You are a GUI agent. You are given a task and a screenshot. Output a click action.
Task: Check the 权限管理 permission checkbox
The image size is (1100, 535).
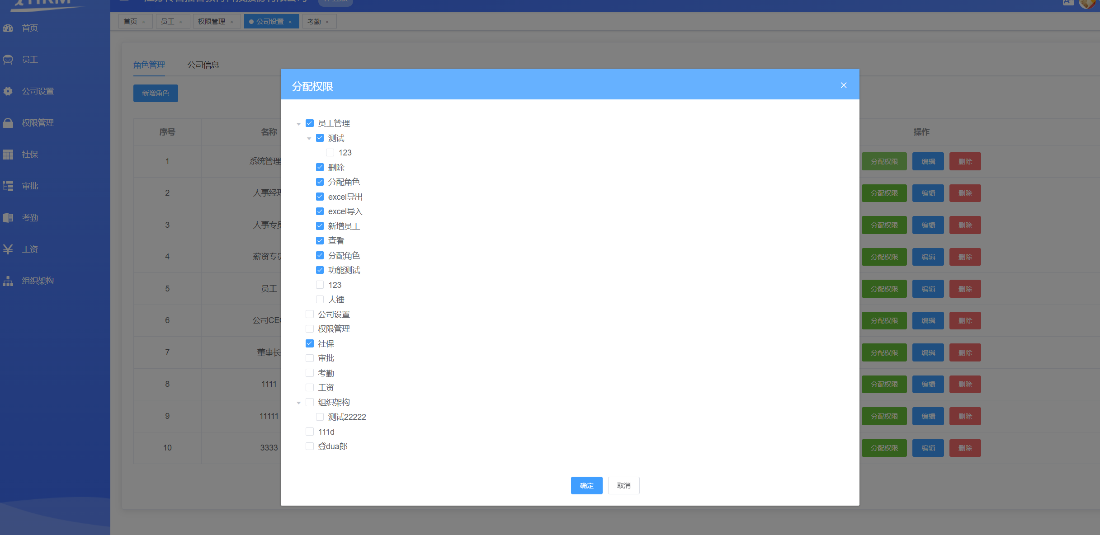coord(310,329)
